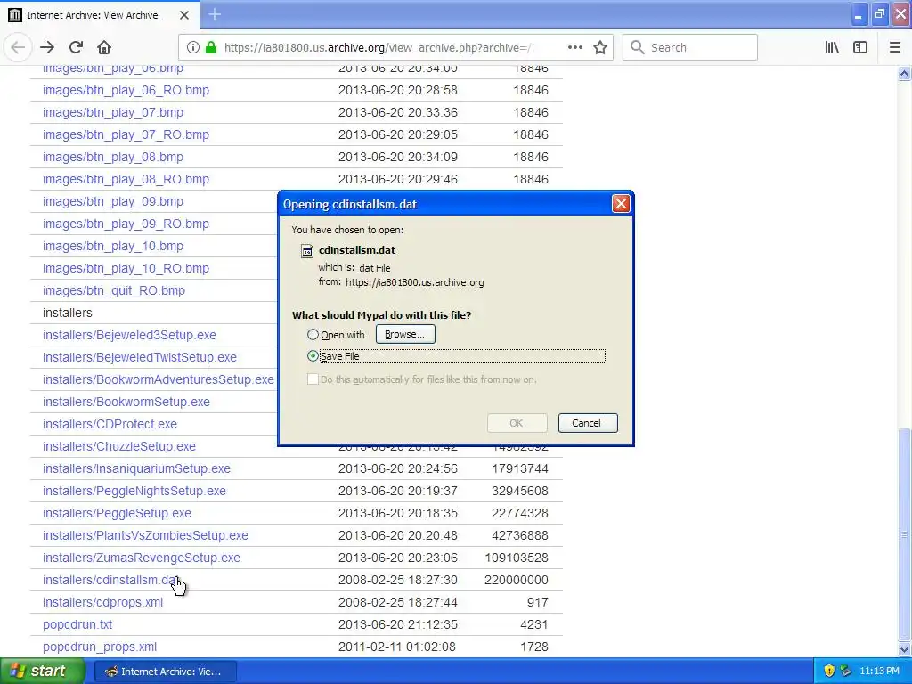The width and height of the screenshot is (912, 684).
Task: Select the Open with radio option
Action: (x=313, y=335)
